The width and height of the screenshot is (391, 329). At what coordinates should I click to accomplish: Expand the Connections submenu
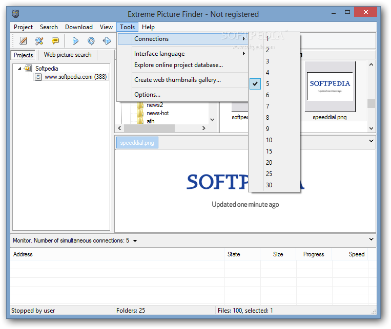point(182,39)
